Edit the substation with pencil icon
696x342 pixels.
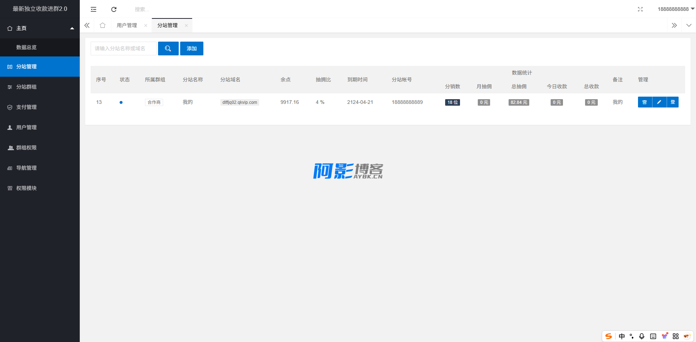(659, 102)
